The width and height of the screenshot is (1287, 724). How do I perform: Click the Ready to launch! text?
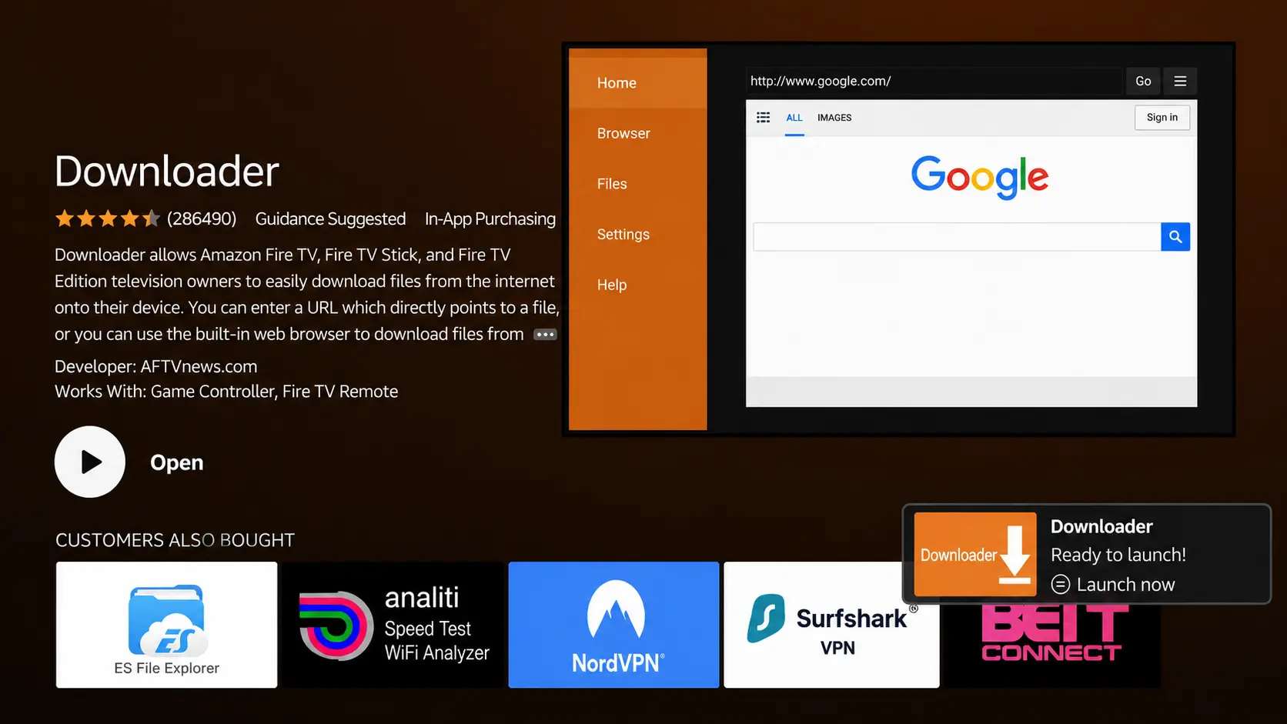[x=1118, y=555]
